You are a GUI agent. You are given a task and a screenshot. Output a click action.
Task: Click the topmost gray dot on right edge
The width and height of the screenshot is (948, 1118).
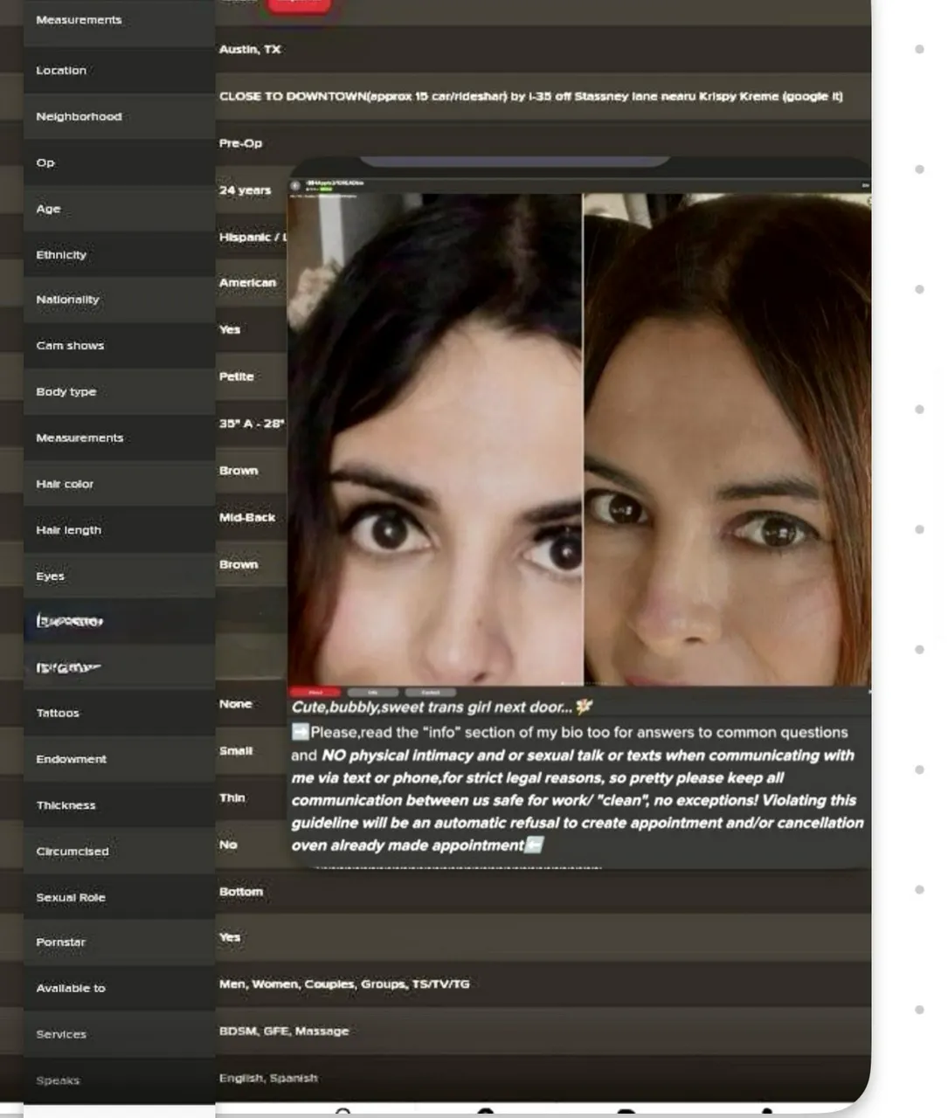point(919,49)
